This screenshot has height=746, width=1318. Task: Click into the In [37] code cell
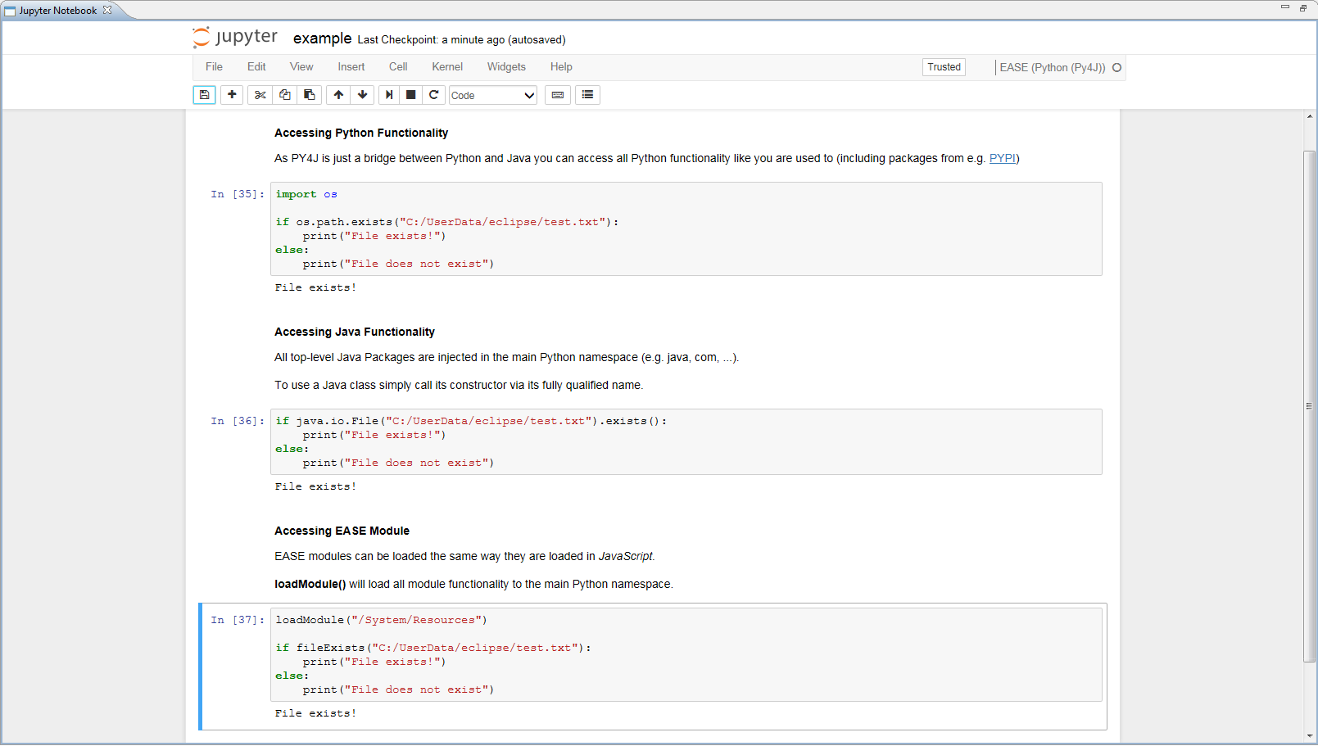pyautogui.click(x=686, y=654)
